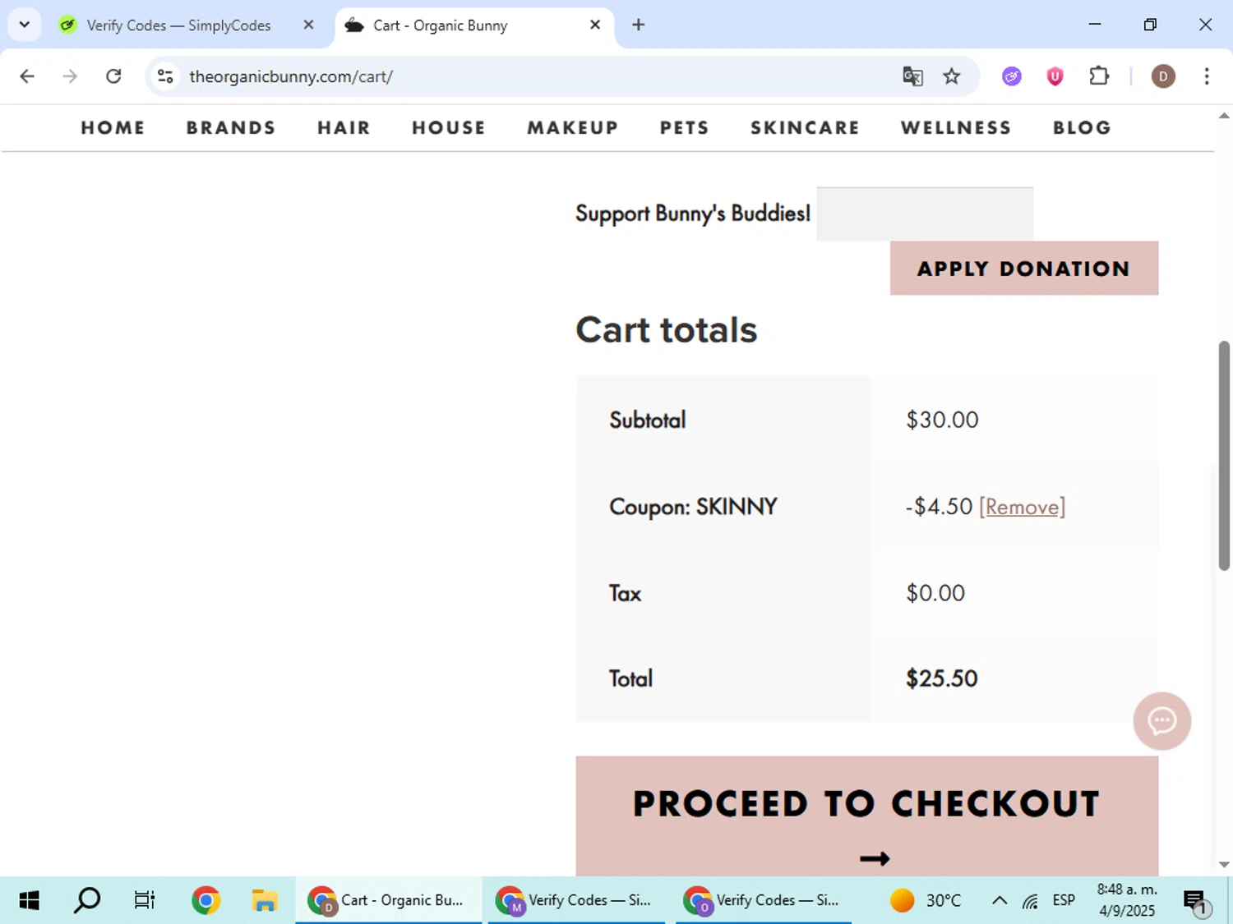
Task: Click the Coupon: SKINNY label
Action: click(x=693, y=507)
